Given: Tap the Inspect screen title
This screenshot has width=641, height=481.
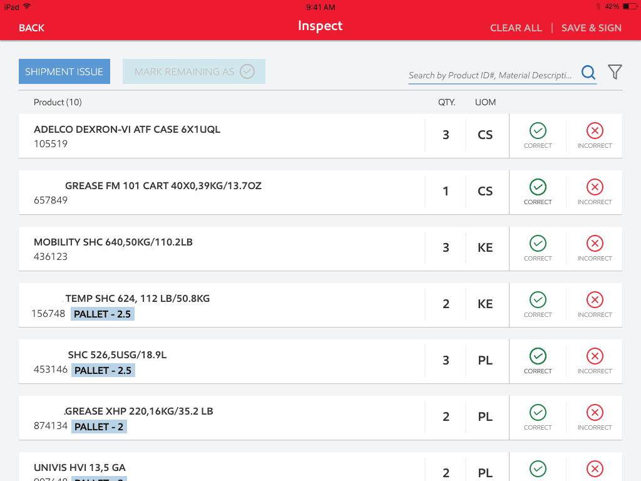Looking at the screenshot, I should pyautogui.click(x=320, y=26).
